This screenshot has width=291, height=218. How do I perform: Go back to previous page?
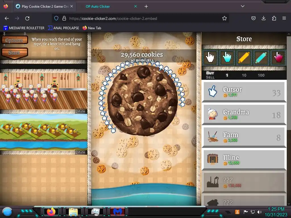7,18
